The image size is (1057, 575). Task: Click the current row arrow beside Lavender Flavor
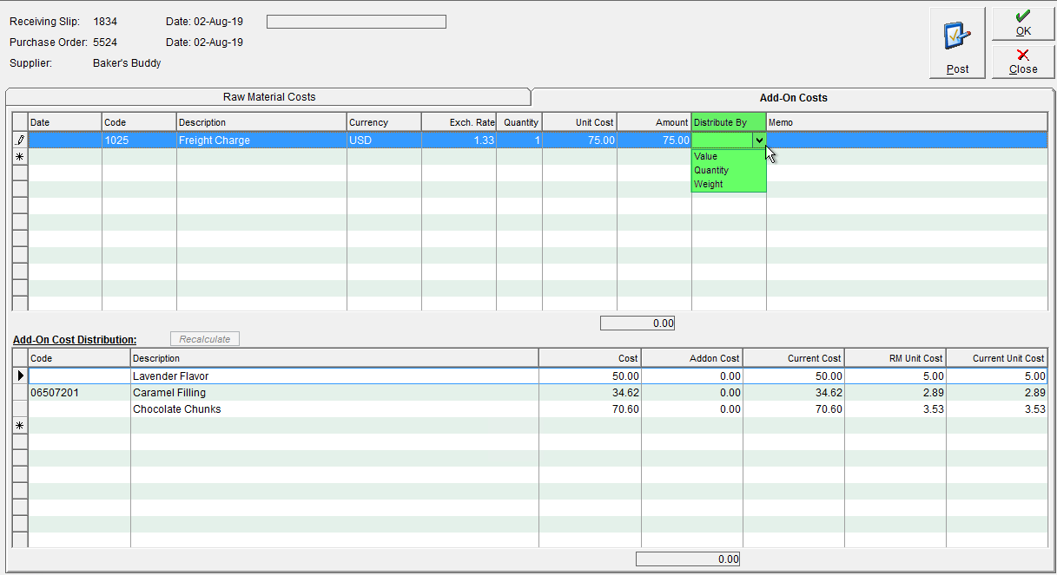[x=21, y=376]
